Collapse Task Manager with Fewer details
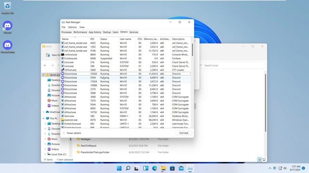 (x=72, y=133)
